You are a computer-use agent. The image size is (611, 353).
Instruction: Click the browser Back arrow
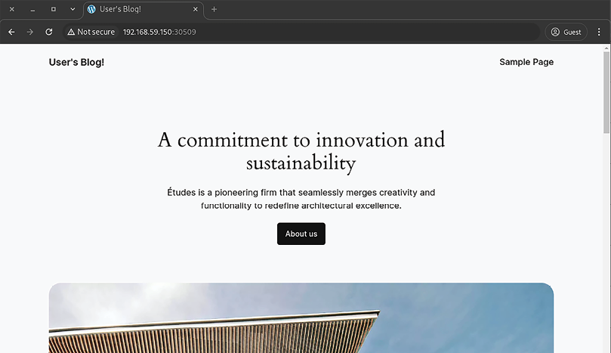(x=11, y=32)
